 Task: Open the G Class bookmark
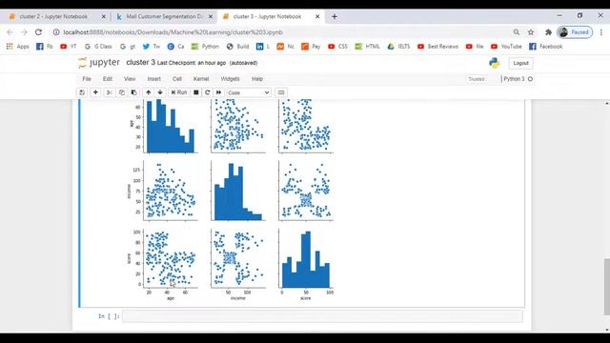(98, 47)
